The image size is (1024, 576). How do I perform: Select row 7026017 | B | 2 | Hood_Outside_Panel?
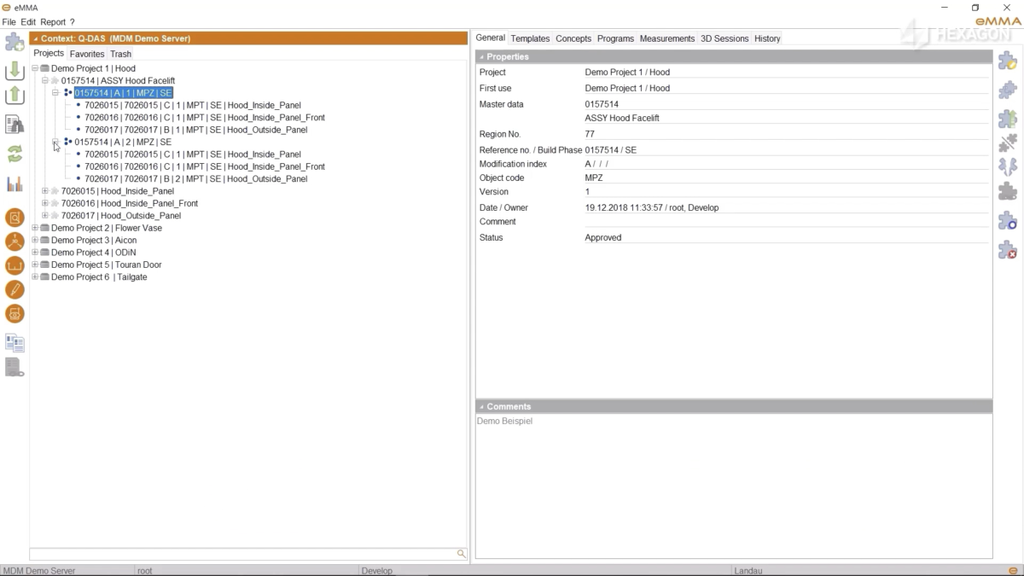(196, 178)
